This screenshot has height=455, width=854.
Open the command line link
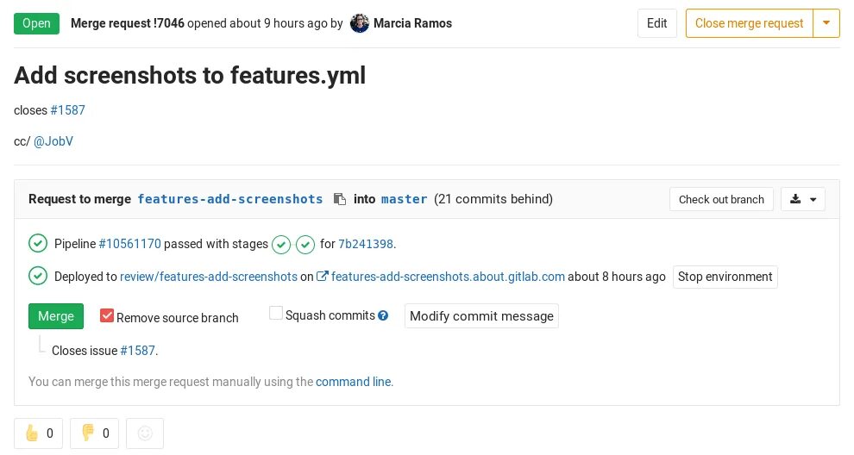pos(354,382)
